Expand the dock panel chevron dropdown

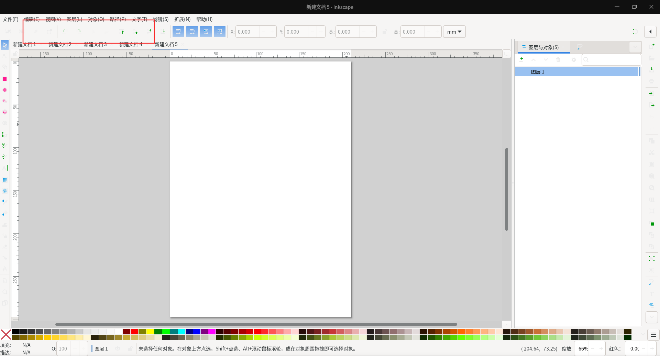(x=635, y=47)
